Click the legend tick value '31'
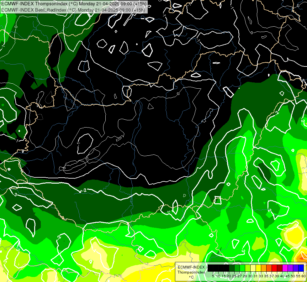The width and height of the screenshot is (307, 282). 256,276
